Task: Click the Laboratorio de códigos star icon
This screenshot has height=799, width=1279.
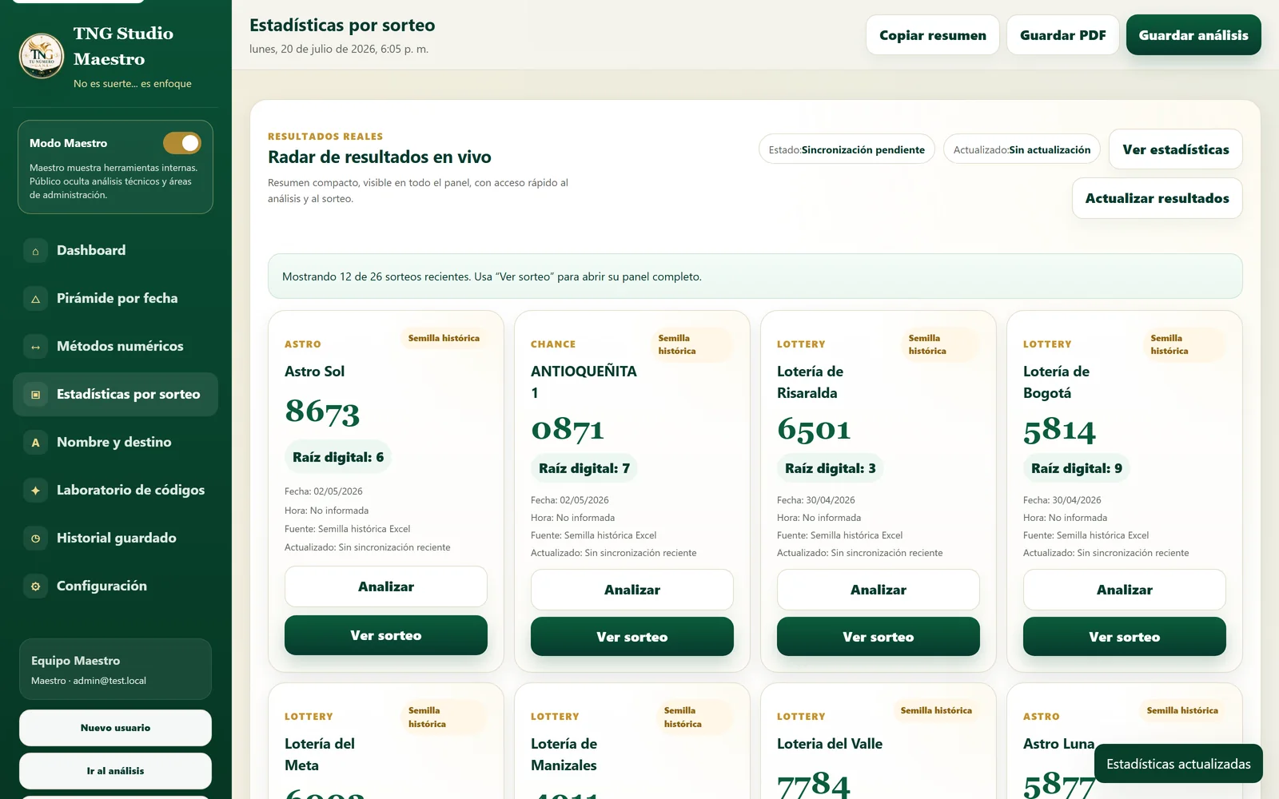Action: (x=35, y=491)
